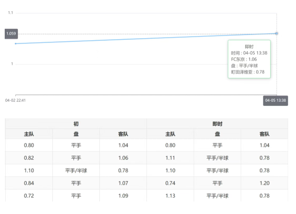Click the 1.059 y-axis value label
296x214 pixels.
(x=11, y=34)
